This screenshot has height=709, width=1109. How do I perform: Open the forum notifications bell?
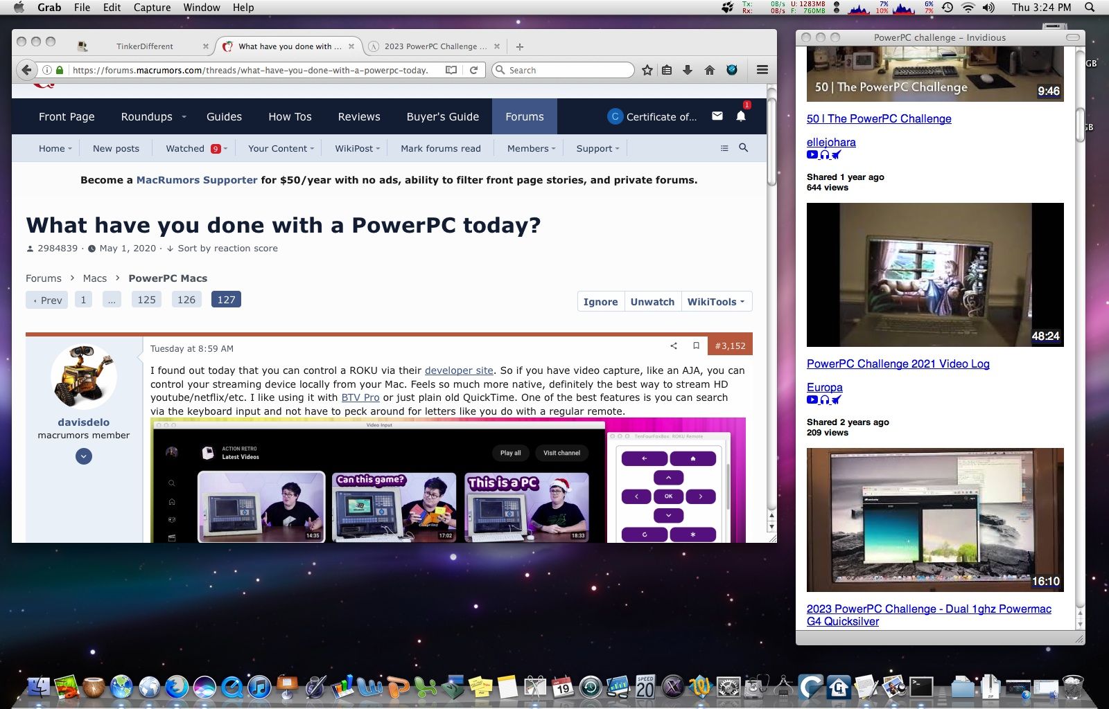click(x=740, y=116)
